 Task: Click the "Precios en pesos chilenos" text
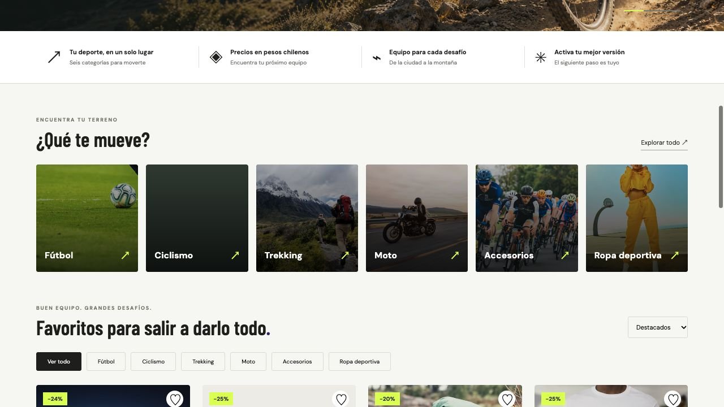coord(269,52)
